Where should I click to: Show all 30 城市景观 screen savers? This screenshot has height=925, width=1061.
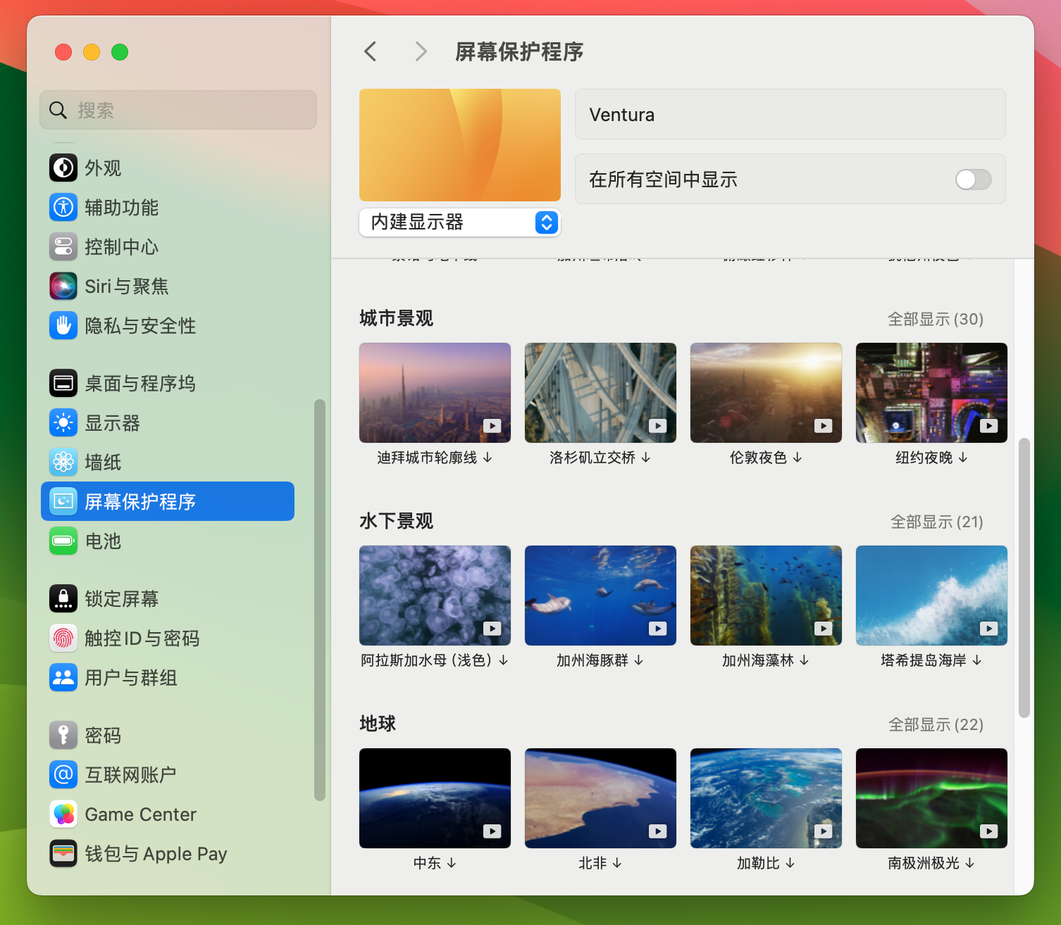pyautogui.click(x=936, y=319)
